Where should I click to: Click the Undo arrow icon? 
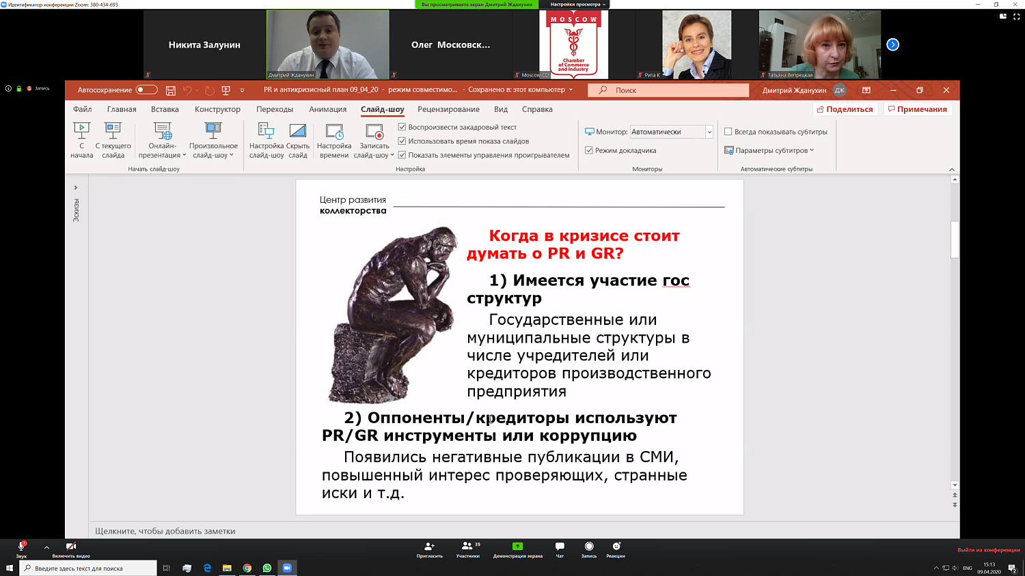[187, 90]
